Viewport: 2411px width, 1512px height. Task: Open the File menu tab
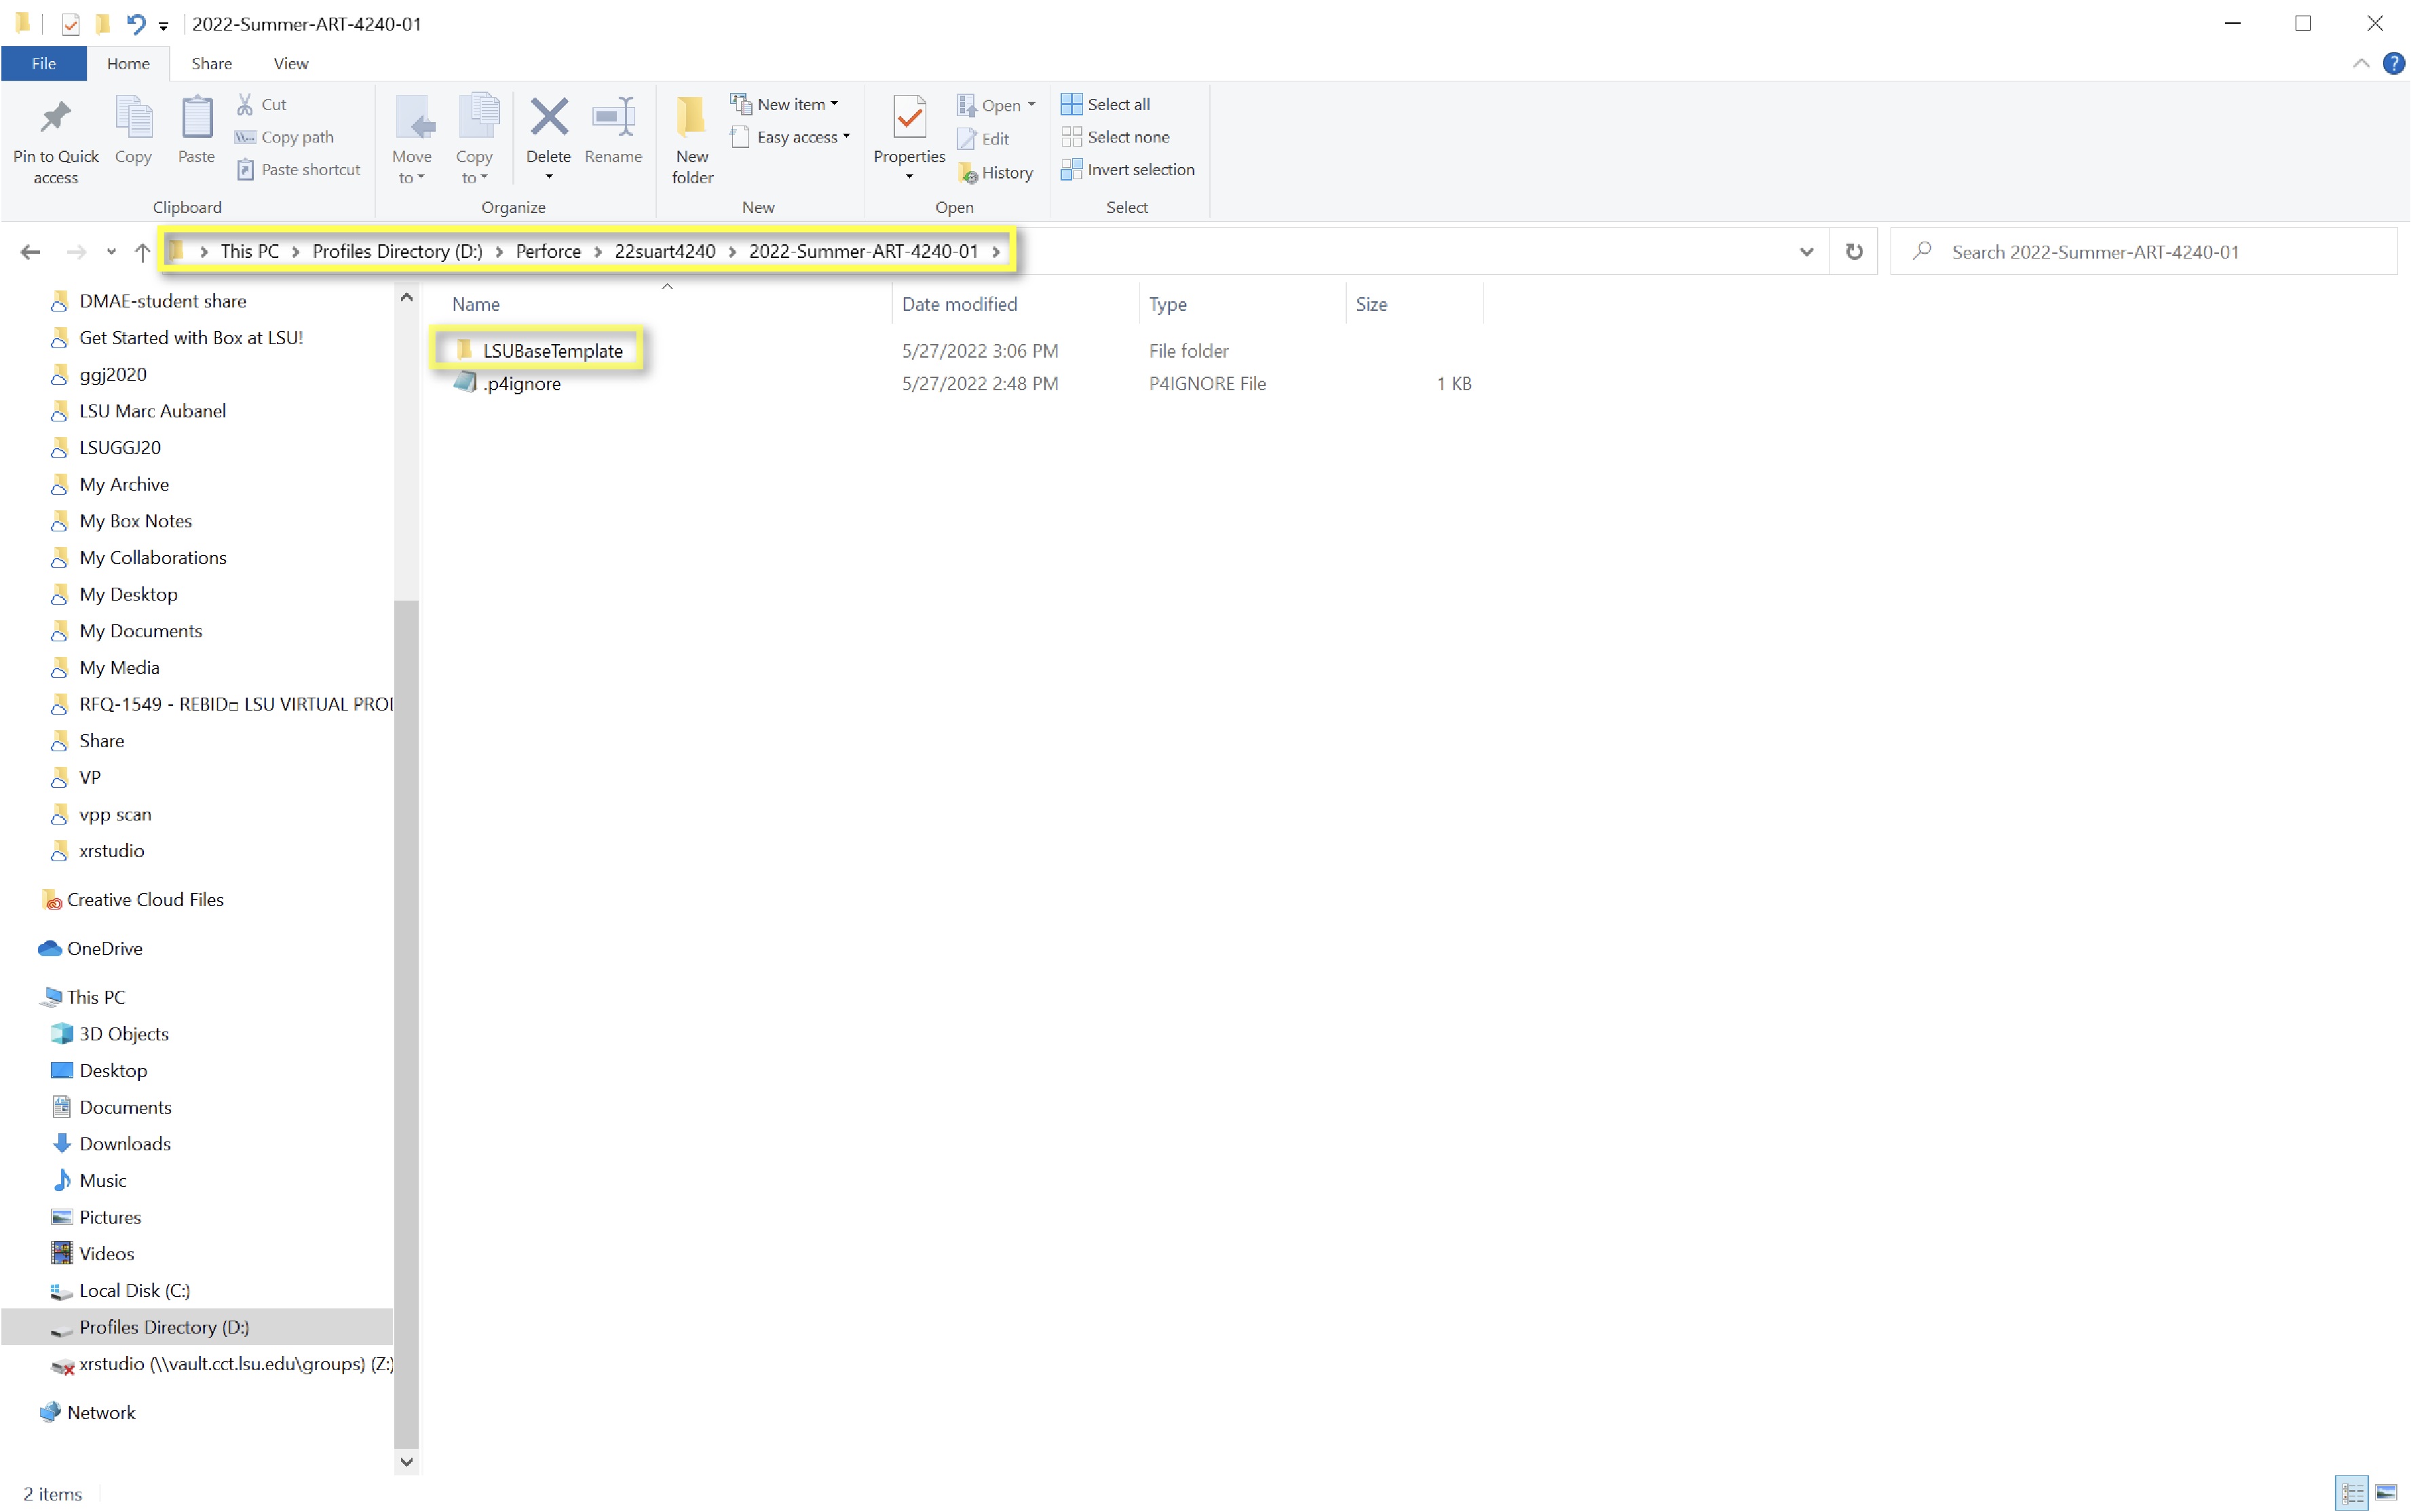coord(43,63)
